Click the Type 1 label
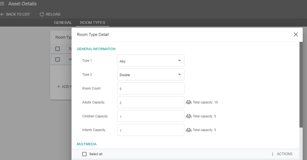 click(87, 60)
